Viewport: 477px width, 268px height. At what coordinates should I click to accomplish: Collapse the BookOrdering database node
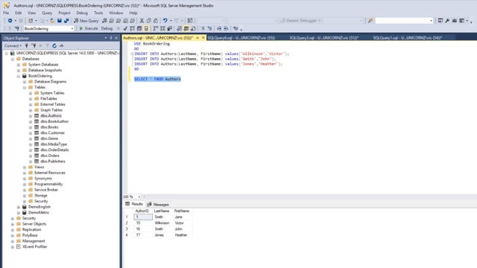tap(19, 76)
